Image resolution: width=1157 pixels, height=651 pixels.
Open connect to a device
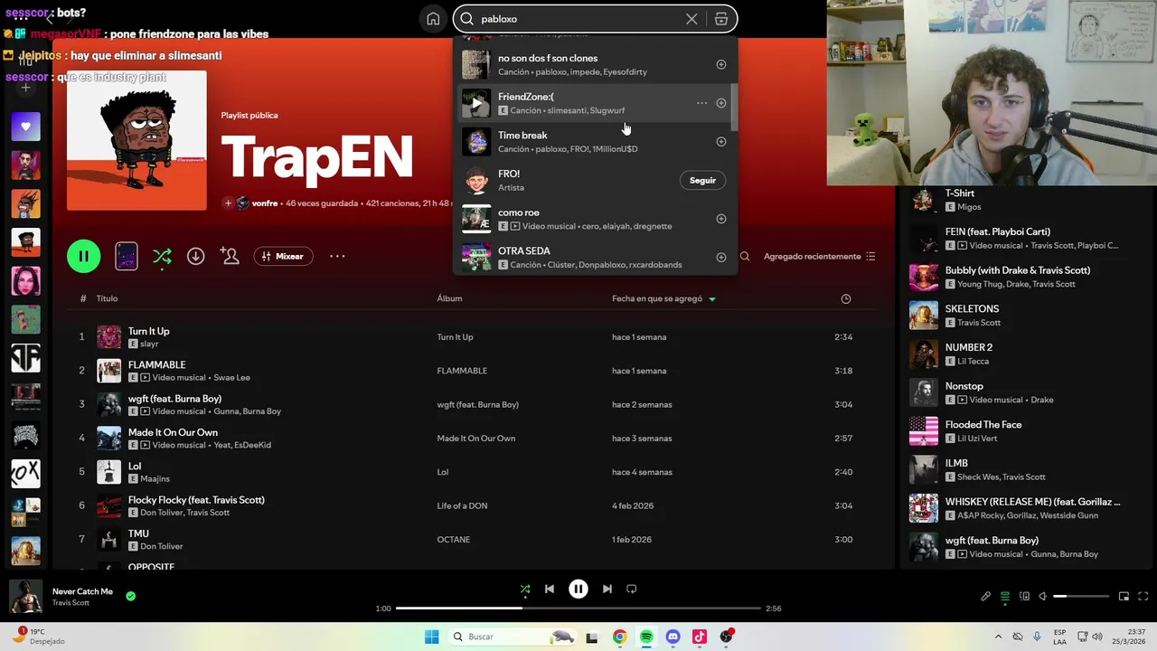click(1024, 597)
